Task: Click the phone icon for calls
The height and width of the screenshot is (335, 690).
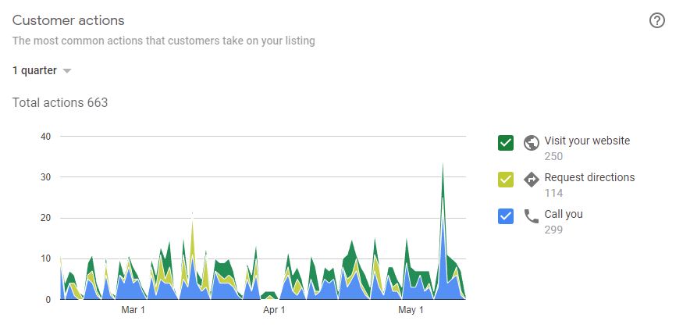Action: 532,216
